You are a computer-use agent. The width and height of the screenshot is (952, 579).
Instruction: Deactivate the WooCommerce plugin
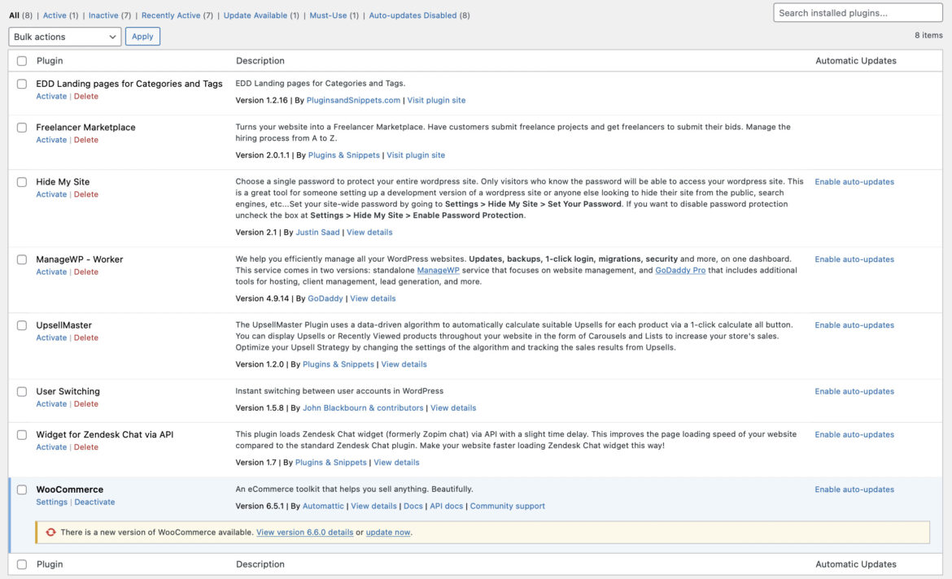pyautogui.click(x=94, y=502)
